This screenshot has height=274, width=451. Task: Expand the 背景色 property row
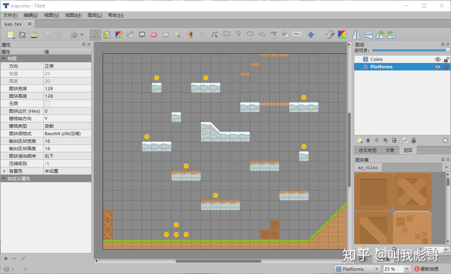[x=4, y=171]
